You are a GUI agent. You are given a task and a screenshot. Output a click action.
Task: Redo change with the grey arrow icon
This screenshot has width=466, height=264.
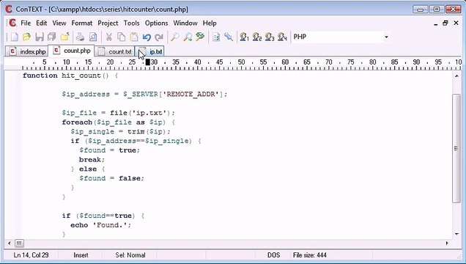159,37
